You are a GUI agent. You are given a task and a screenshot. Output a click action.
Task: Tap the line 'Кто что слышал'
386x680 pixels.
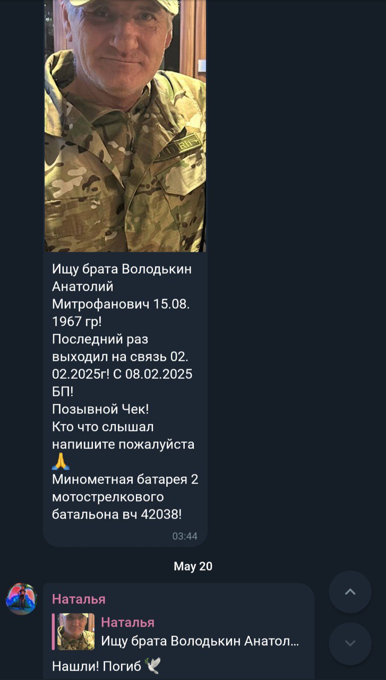tap(103, 427)
